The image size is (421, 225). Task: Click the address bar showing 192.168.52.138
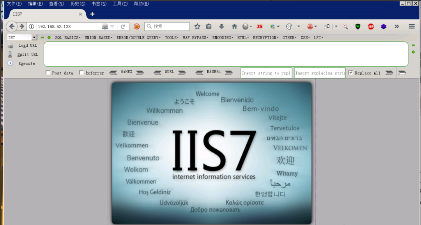[68, 27]
